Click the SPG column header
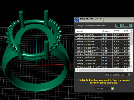Image resolution: width=134 pixels, height=100 pixels. (126, 31)
